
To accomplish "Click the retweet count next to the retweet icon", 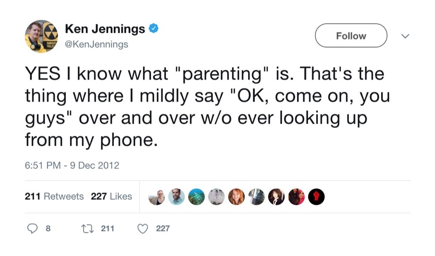I will click(x=107, y=228).
